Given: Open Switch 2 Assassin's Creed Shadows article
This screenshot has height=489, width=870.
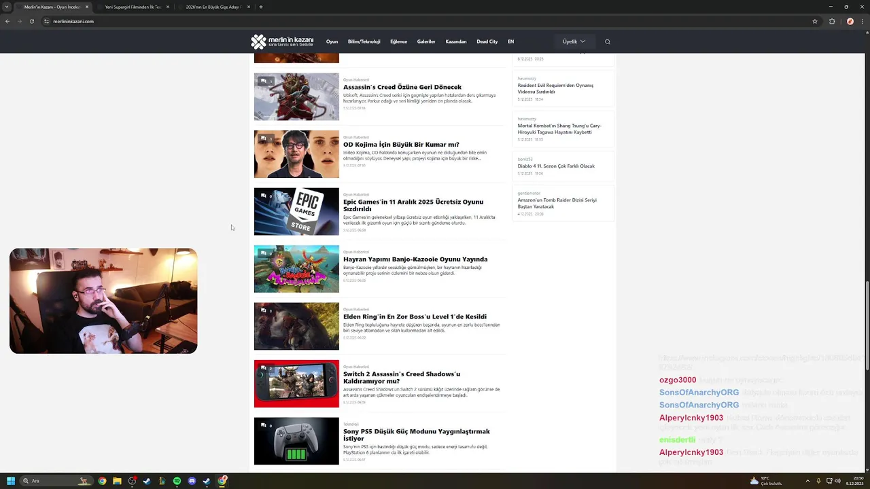Looking at the screenshot, I should (402, 377).
